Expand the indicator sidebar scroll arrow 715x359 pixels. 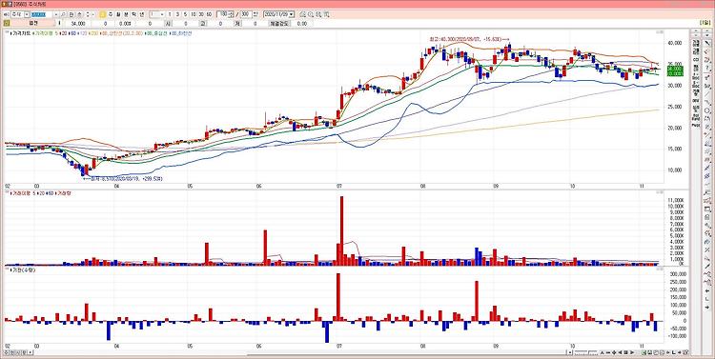[696, 35]
